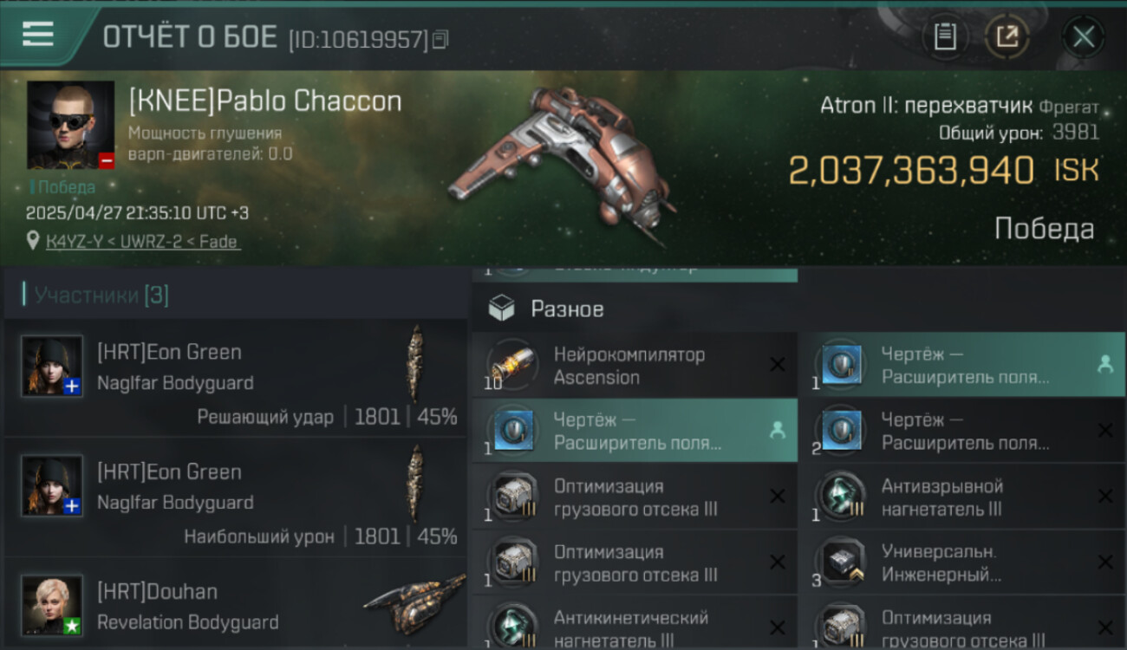This screenshot has width=1127, height=650.
Task: Open first Eon Green participant entry
Action: click(x=235, y=378)
